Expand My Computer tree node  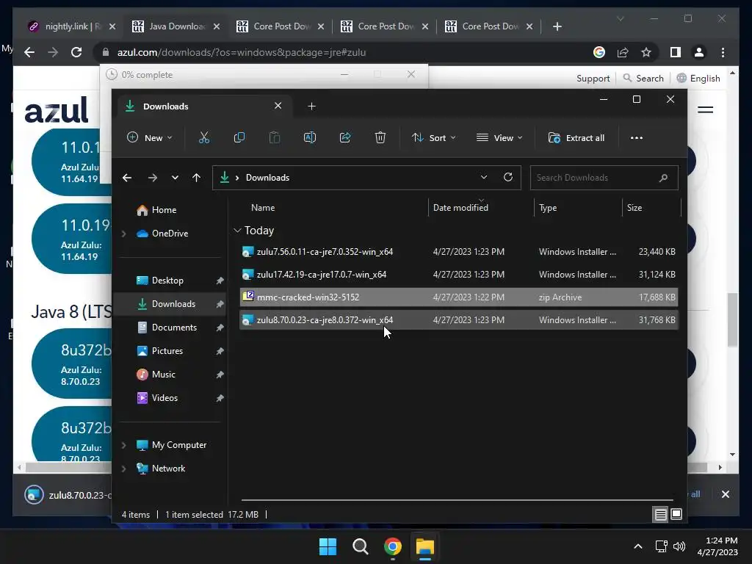point(123,445)
